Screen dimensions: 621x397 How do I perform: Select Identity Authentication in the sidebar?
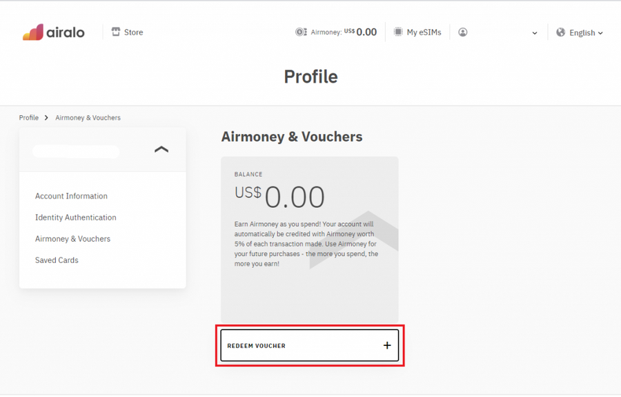tap(75, 217)
